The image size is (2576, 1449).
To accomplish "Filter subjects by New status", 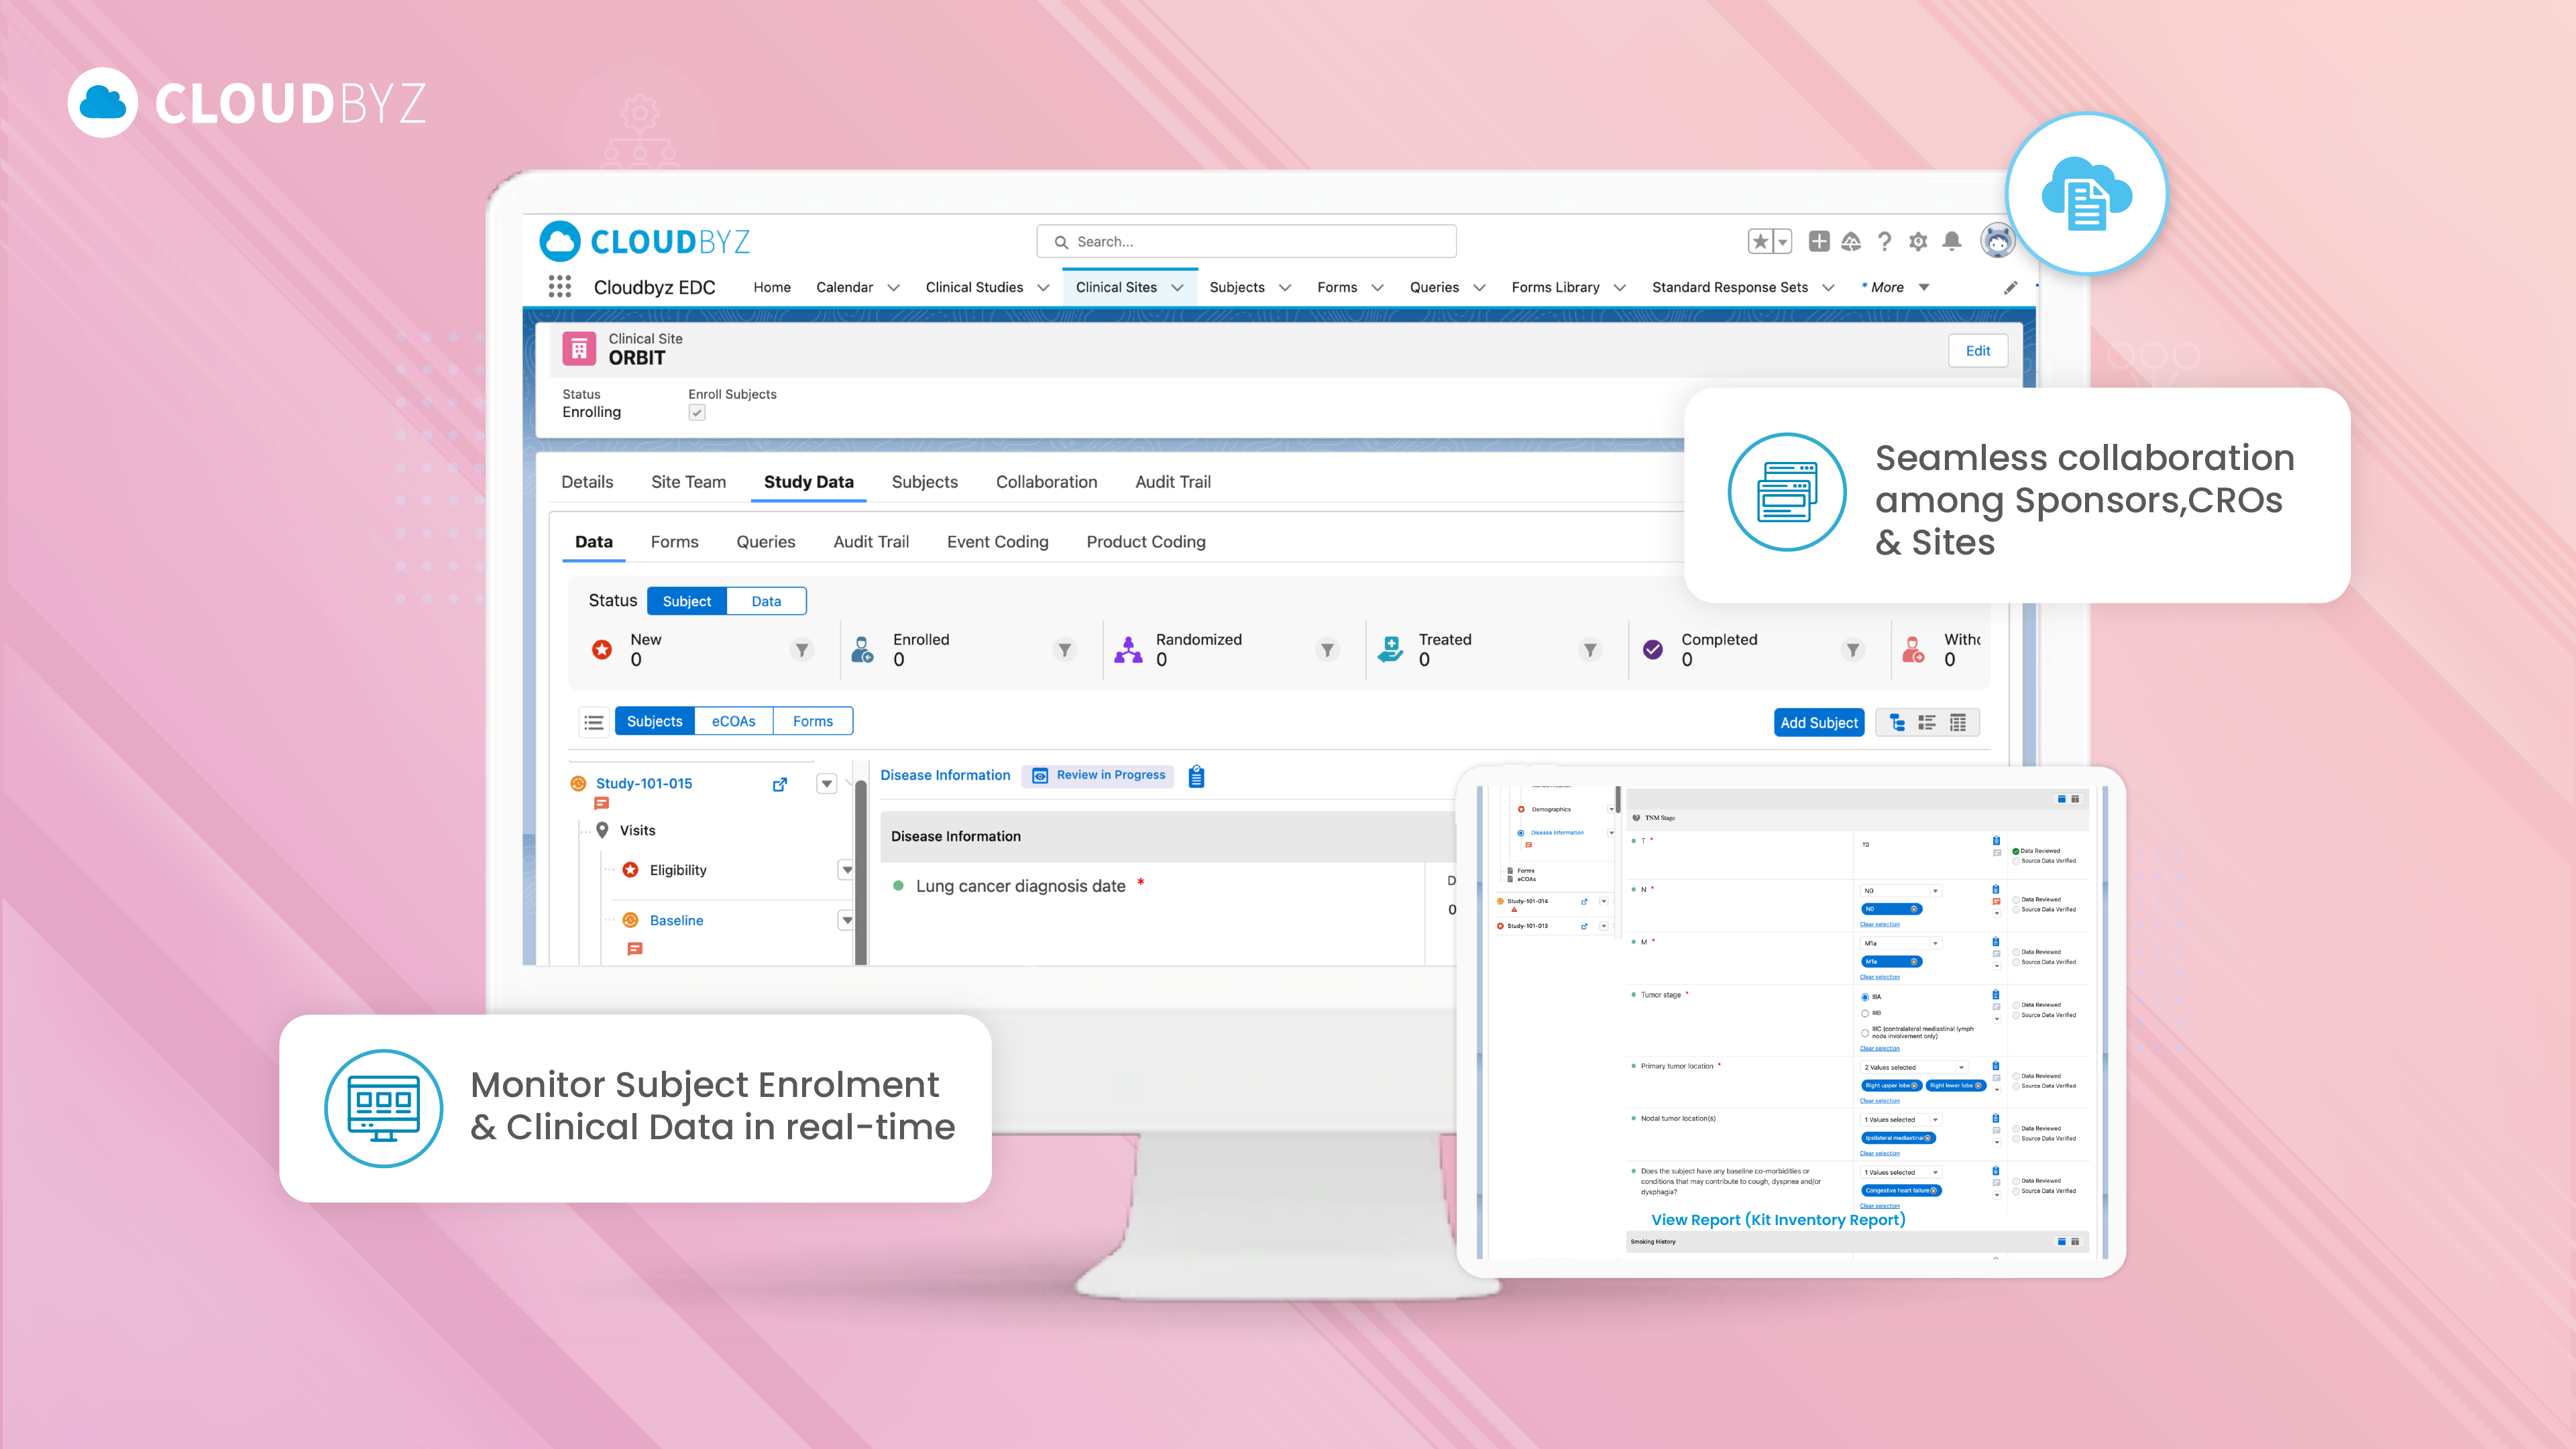I will pos(802,650).
